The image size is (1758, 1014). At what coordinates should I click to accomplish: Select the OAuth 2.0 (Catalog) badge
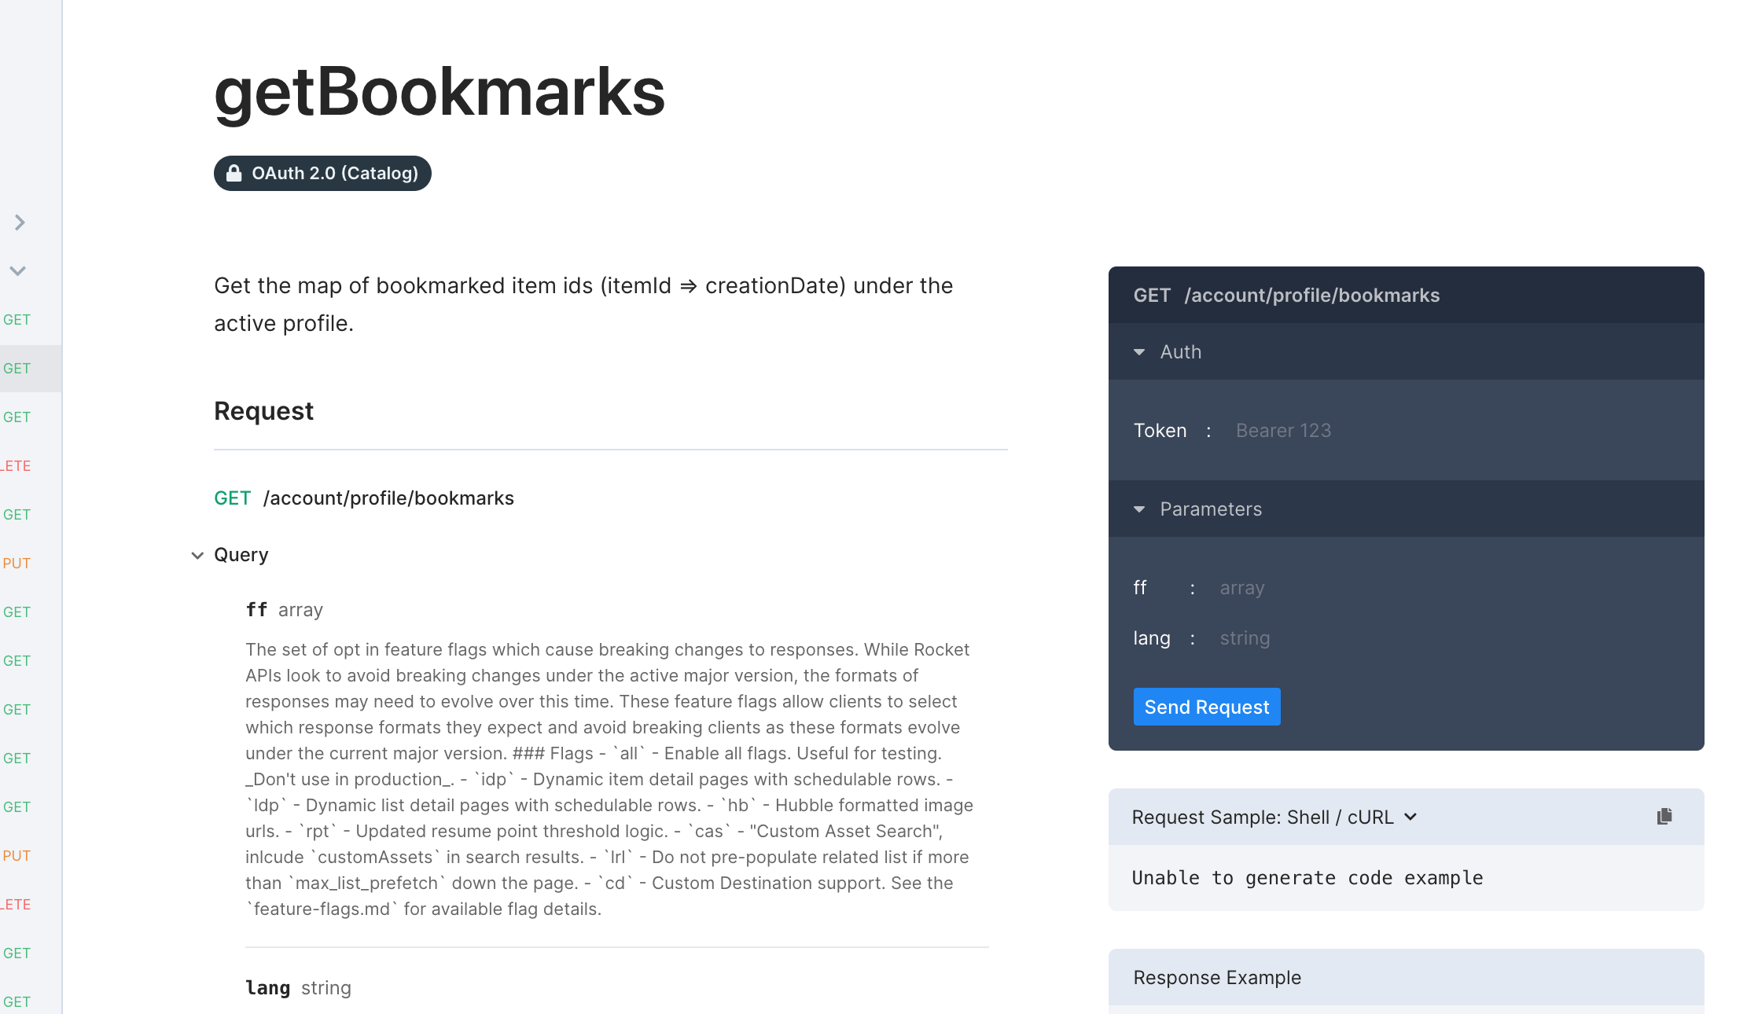(322, 173)
